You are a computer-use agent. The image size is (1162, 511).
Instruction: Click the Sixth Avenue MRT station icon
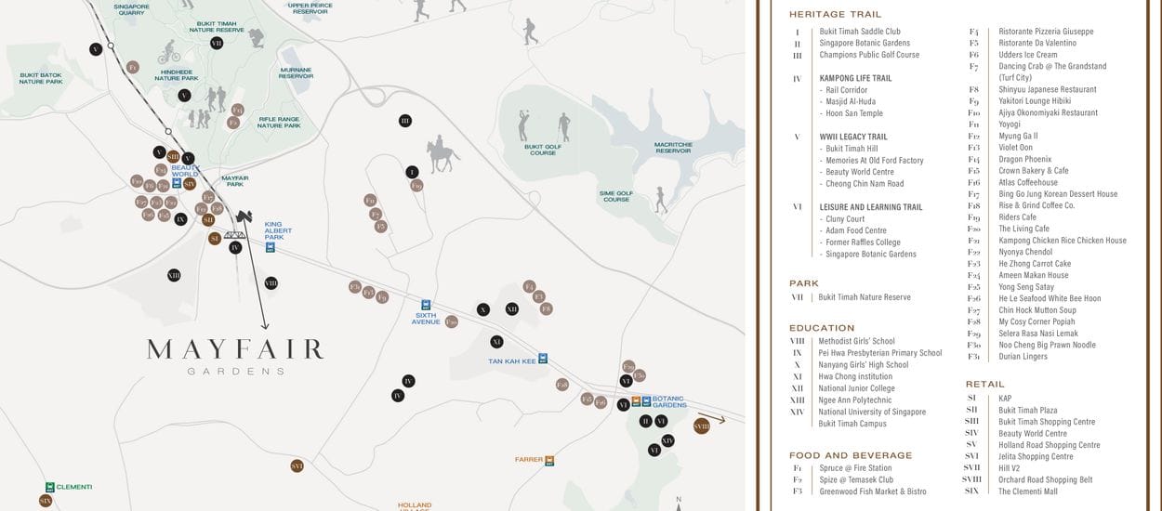click(x=426, y=305)
